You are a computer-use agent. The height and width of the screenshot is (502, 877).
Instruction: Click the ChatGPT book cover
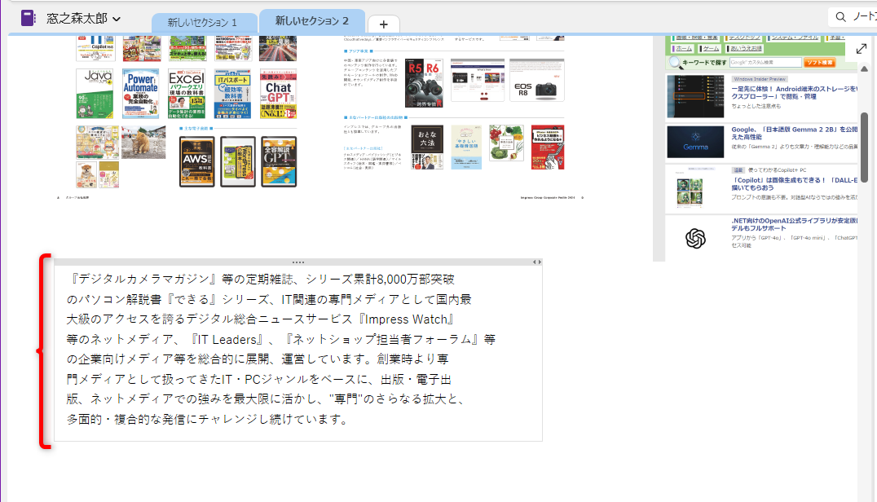coord(278,94)
